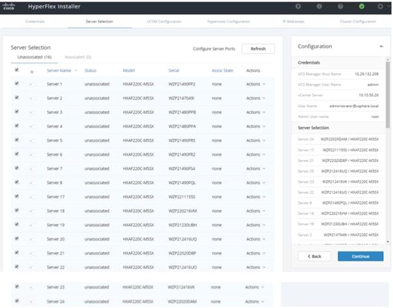Viewport: 393px width, 308px height.
Task: Uncheck the Server 24 checkbox
Action: 17,301
